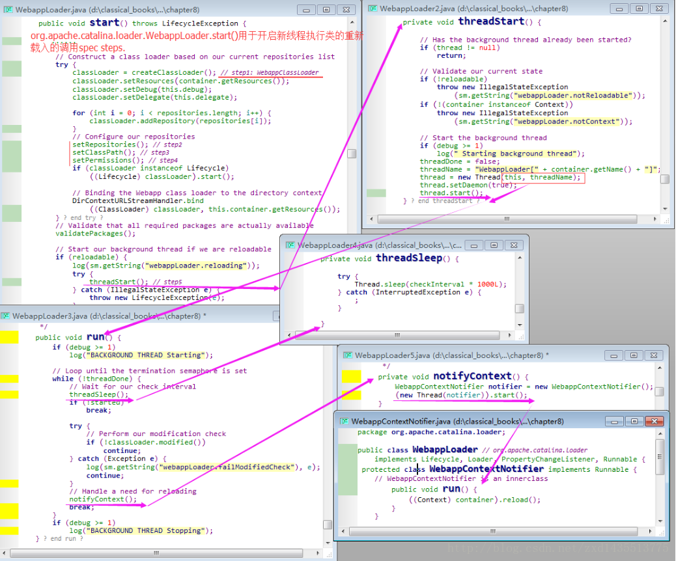Click the WebappLoader.java window title icon
The image size is (676, 561).
point(8,10)
